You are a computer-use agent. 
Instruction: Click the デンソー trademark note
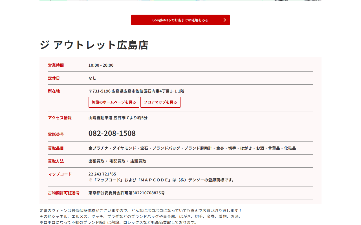pyautogui.click(x=162, y=180)
